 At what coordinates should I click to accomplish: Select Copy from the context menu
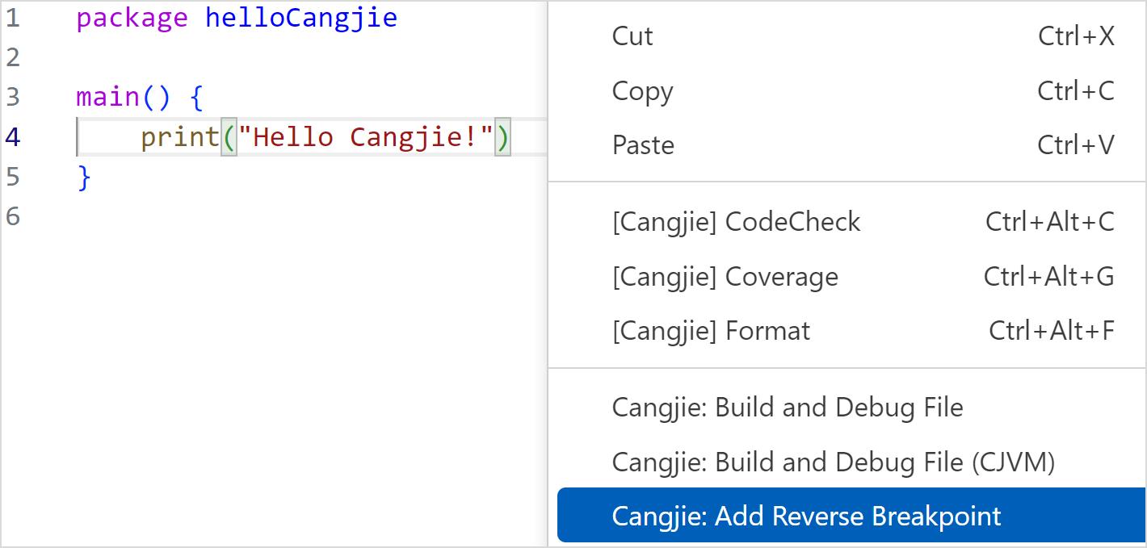pos(642,90)
